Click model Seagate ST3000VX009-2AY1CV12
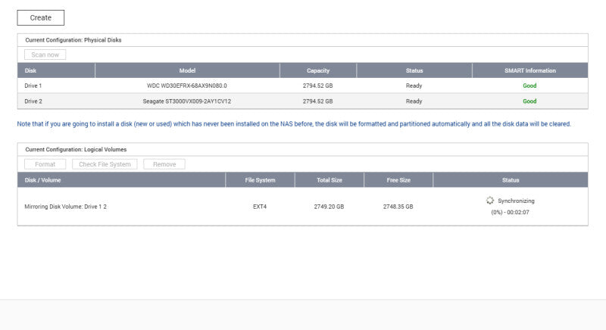 (x=187, y=101)
